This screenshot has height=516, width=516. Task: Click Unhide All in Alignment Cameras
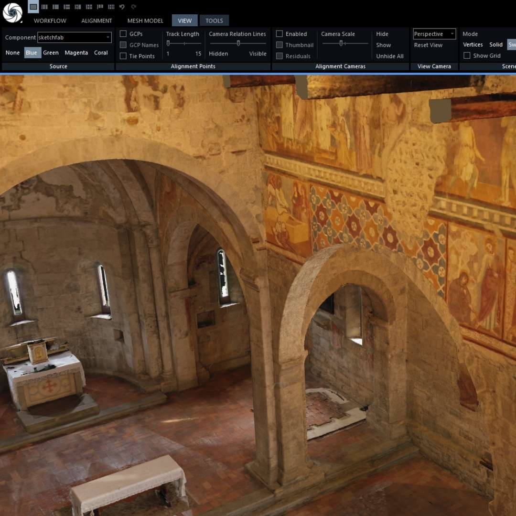point(389,56)
